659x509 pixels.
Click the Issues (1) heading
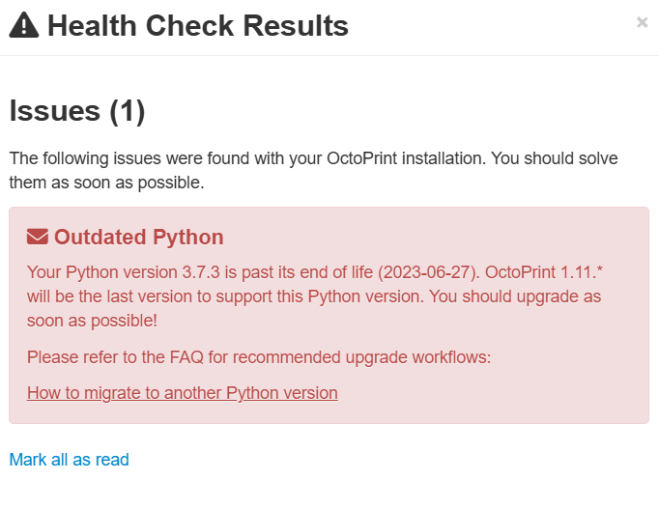(x=77, y=111)
